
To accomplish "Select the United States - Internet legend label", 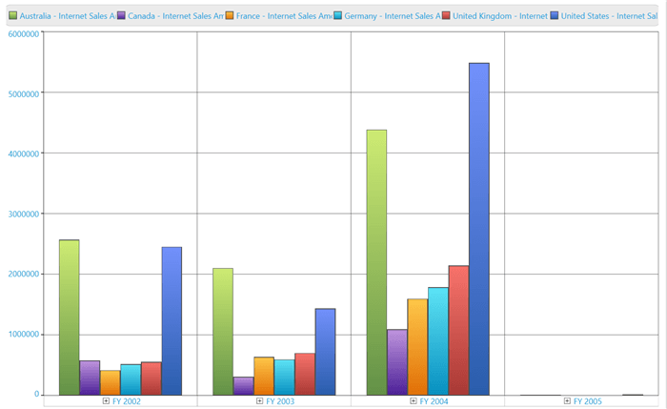I will click(609, 16).
